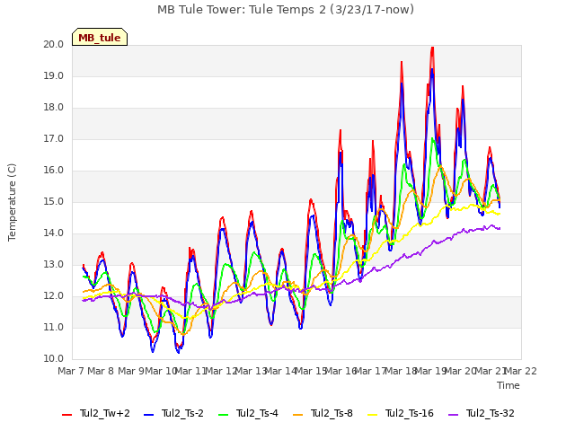Click the green Tul2_Ts-4 legend swatch
Image resolution: width=575 pixels, height=431 pixels.
pos(223,415)
